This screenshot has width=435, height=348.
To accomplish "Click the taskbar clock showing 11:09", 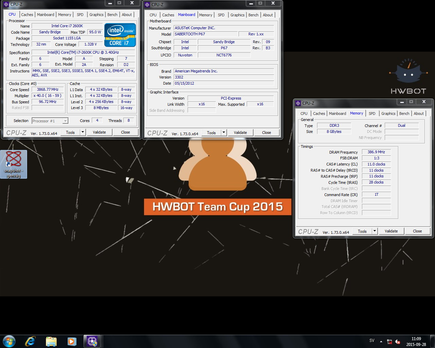I will tap(416, 342).
